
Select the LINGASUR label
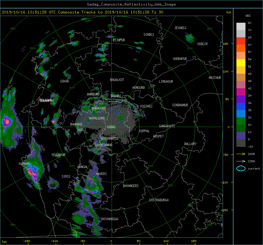(166, 82)
